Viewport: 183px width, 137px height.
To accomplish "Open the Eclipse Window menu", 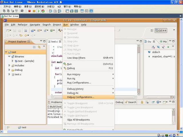I will (x=74, y=25).
